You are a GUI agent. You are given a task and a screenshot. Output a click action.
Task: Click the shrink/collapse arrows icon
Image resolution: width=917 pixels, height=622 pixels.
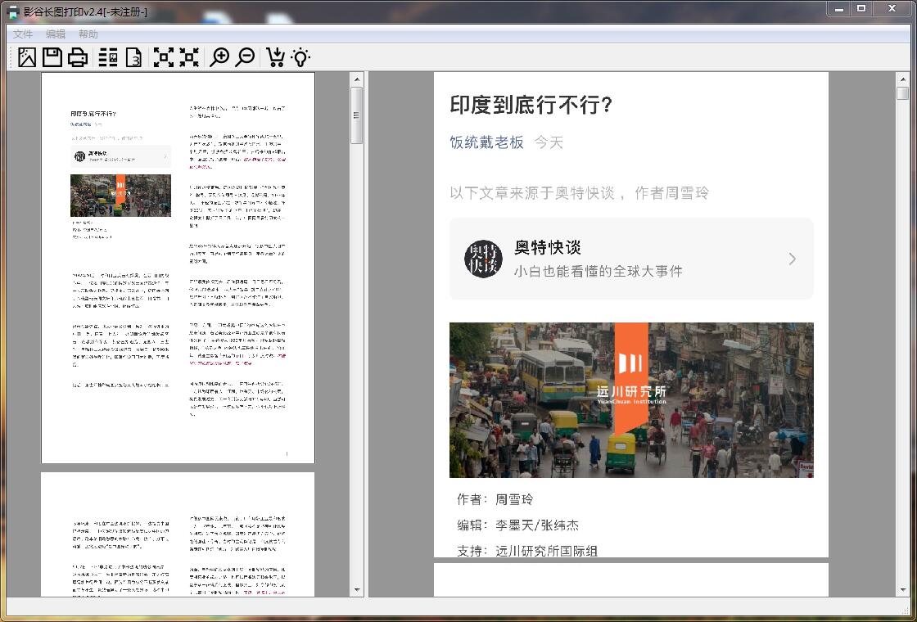pyautogui.click(x=189, y=57)
